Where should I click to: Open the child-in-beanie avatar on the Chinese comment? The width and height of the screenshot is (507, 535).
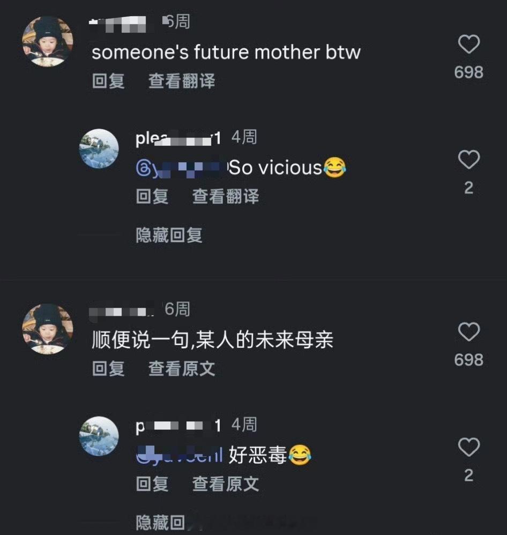coord(47,329)
